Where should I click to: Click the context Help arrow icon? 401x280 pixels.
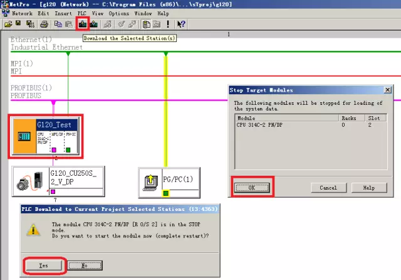181,24
